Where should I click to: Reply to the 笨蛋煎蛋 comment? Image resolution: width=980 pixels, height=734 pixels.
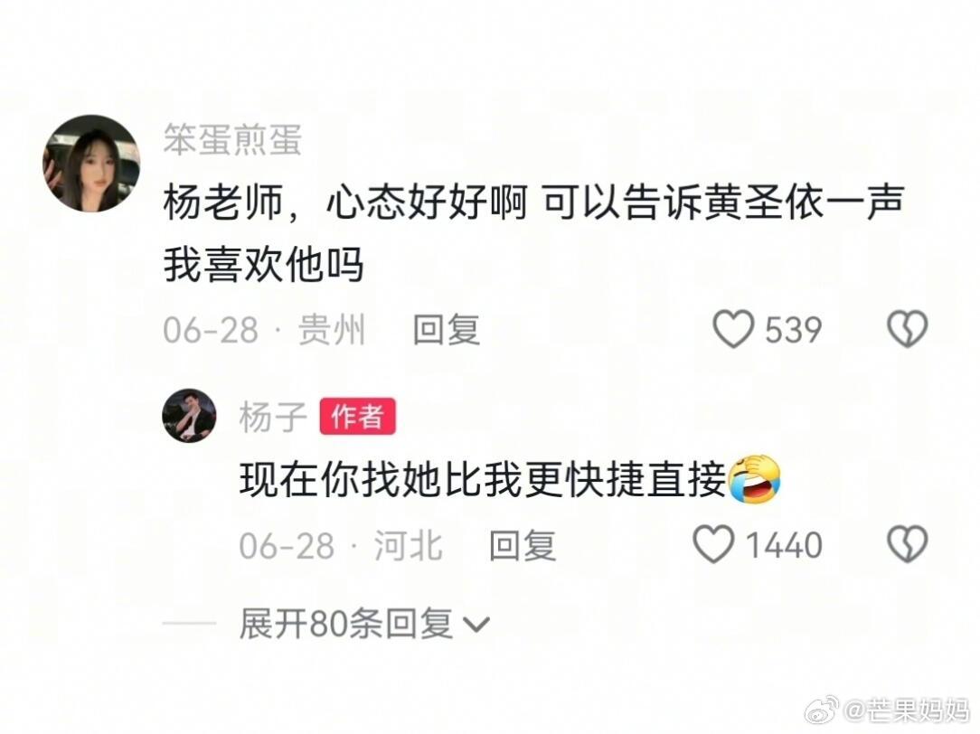click(447, 330)
